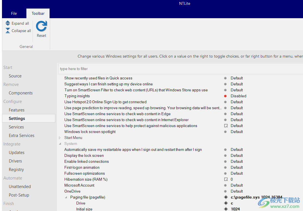This screenshot has width=303, height=211.
Task: Click diamond icon for Drive row
Action: point(226,203)
